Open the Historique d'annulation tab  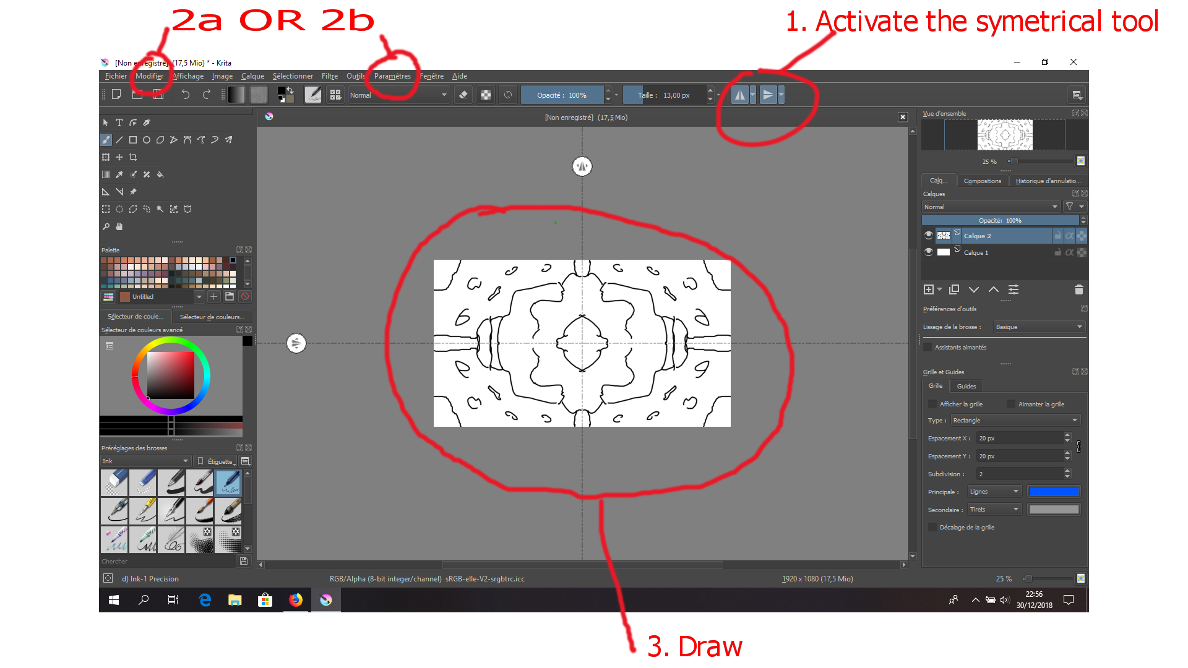click(x=1048, y=181)
